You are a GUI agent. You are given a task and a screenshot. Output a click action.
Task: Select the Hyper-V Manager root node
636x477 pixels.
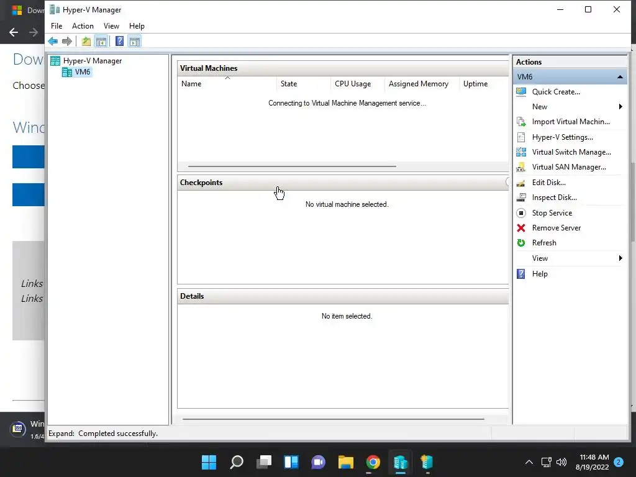coord(92,61)
